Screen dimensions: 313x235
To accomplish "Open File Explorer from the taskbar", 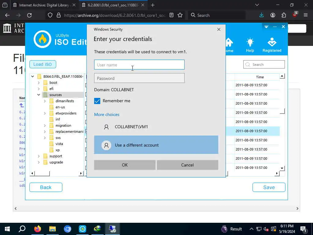I will (x=52, y=229).
